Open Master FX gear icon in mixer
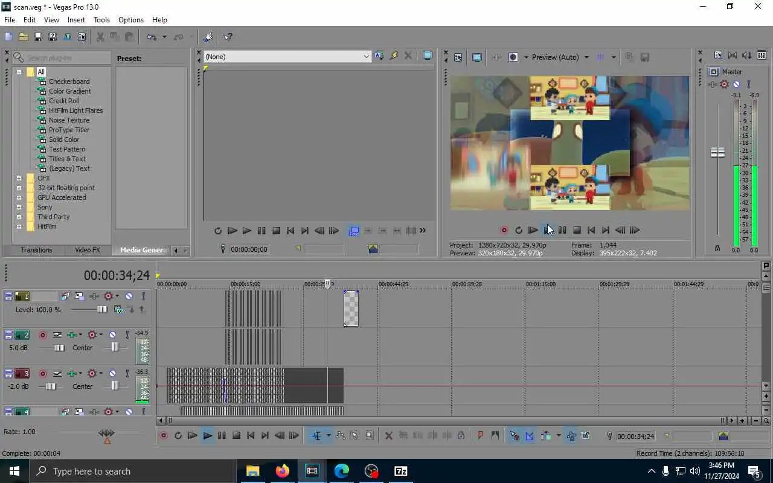The width and height of the screenshot is (773, 483). coord(725,85)
